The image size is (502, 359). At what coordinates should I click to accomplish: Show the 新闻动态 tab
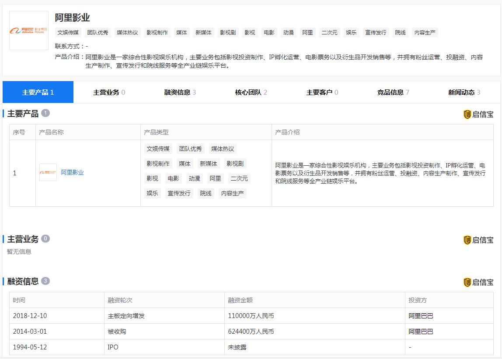[464, 92]
